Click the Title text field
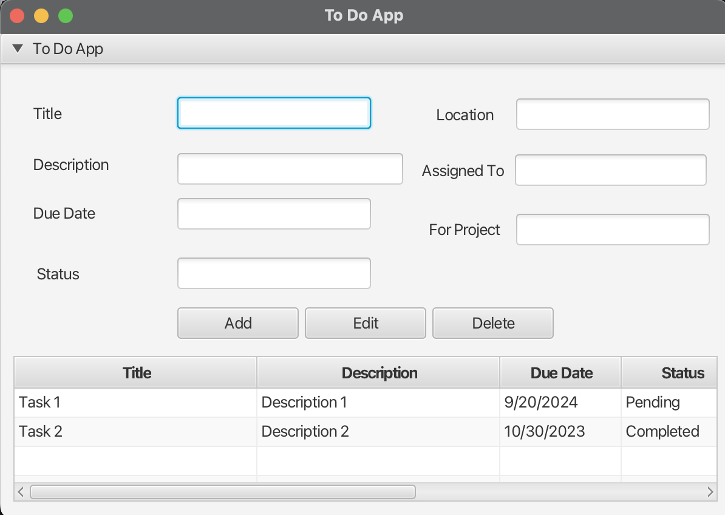 [x=274, y=114]
